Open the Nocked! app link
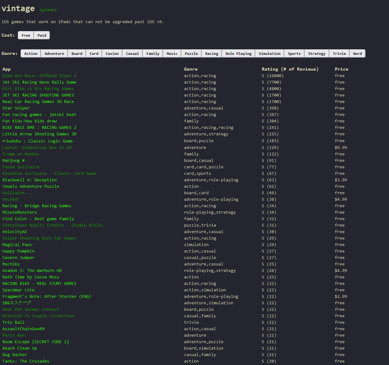This screenshot has width=389, height=365. click(x=11, y=199)
